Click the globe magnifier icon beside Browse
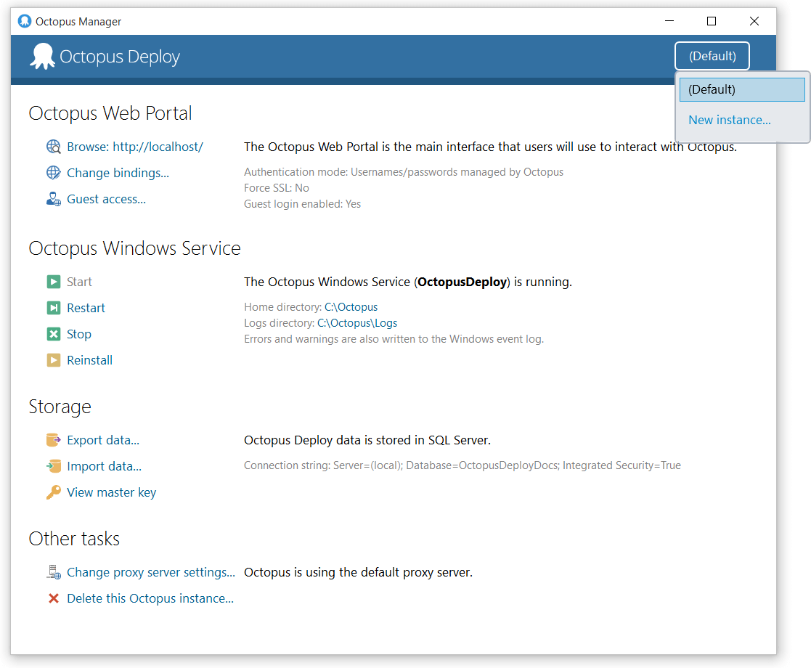Image resolution: width=811 pixels, height=668 pixels. tap(54, 147)
